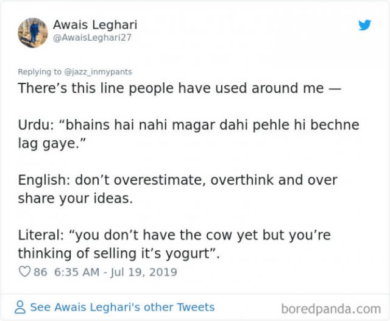The height and width of the screenshot is (321, 390).
Task: Click the Urdu "bhains hai nahi" line
Action: (188, 125)
